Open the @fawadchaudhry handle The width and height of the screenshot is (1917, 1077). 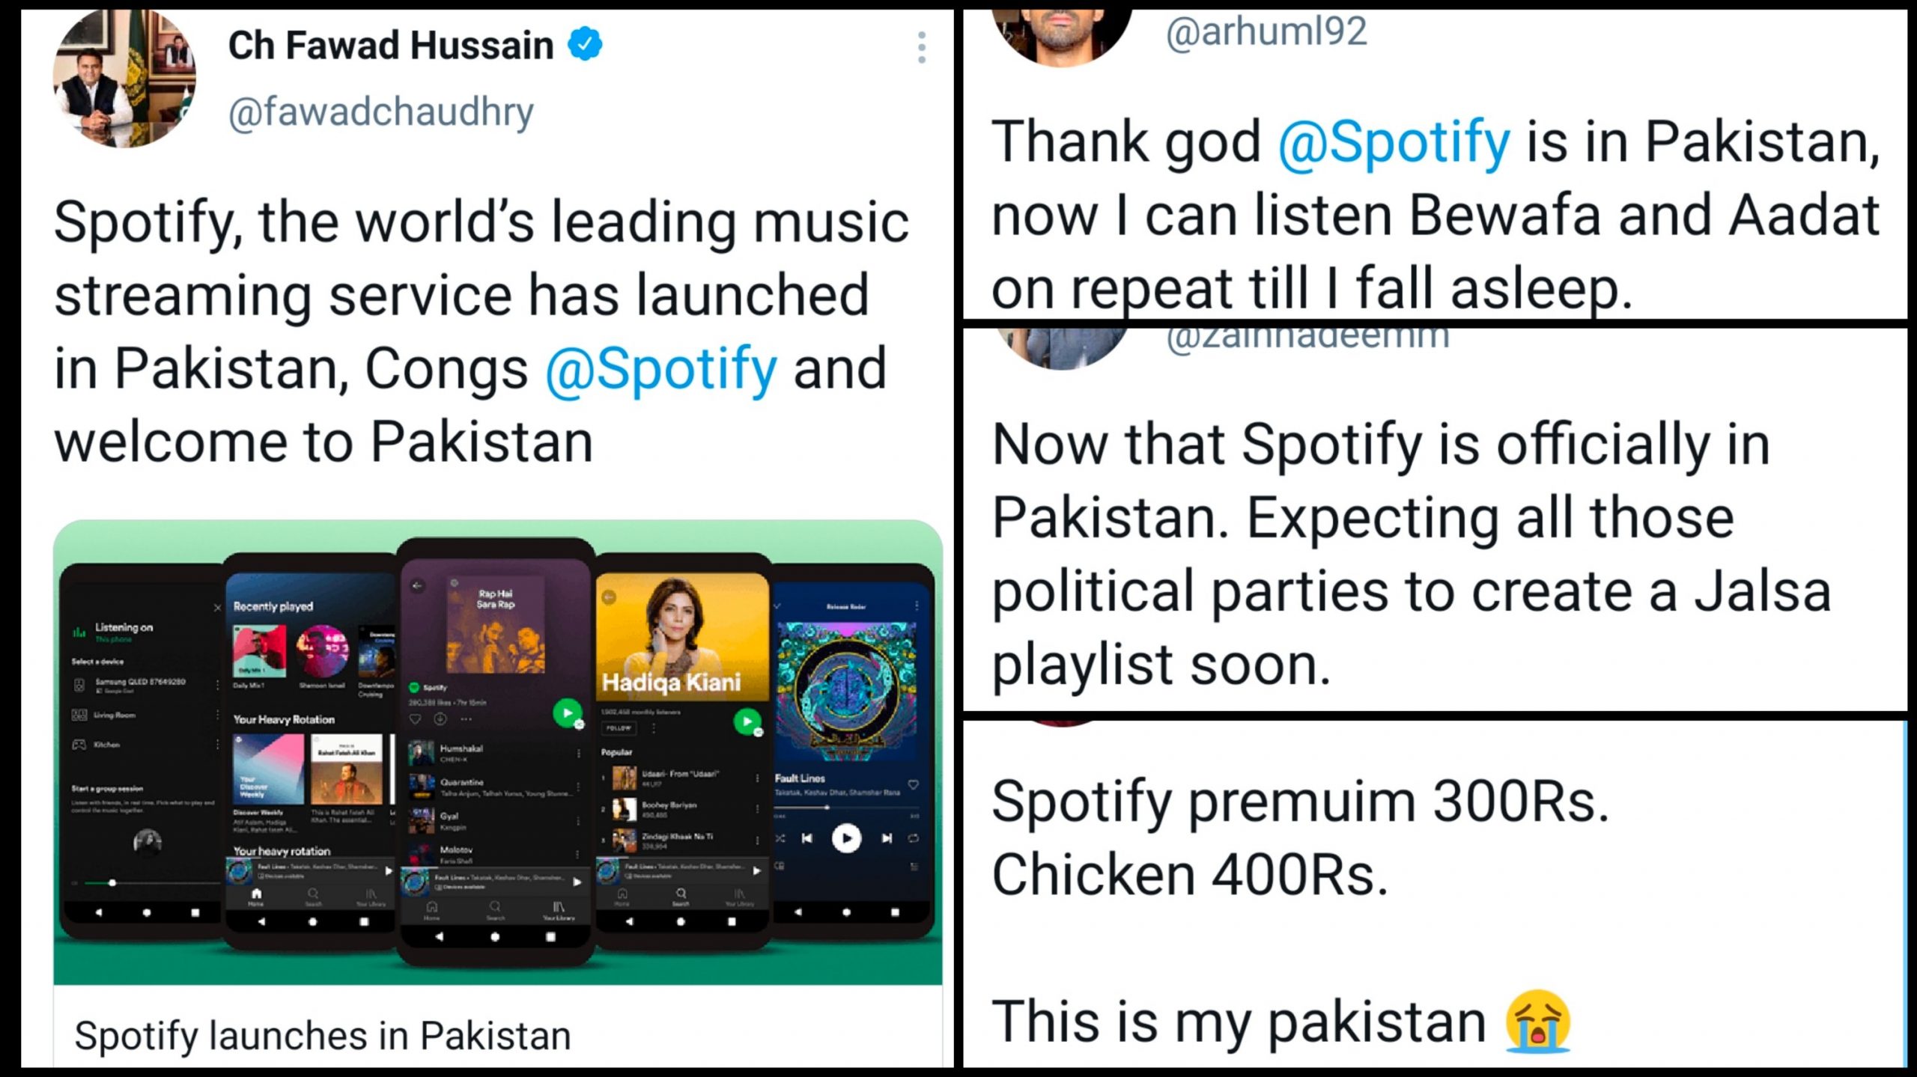(380, 112)
